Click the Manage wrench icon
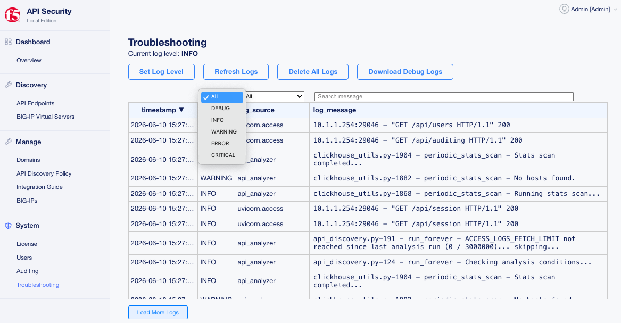Image resolution: width=621 pixels, height=323 pixels. click(8, 142)
